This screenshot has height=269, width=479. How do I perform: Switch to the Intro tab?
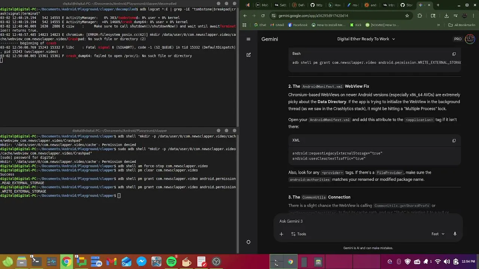[x=388, y=5]
